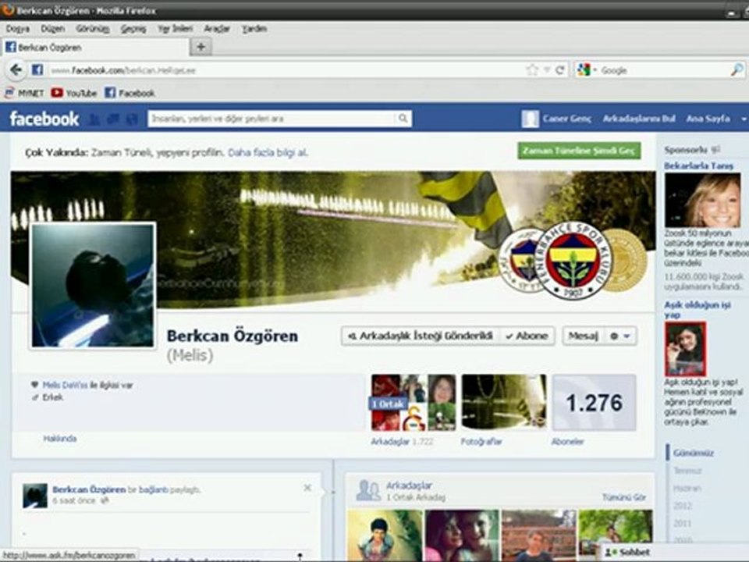Click the Firefox back arrow button

tap(16, 70)
